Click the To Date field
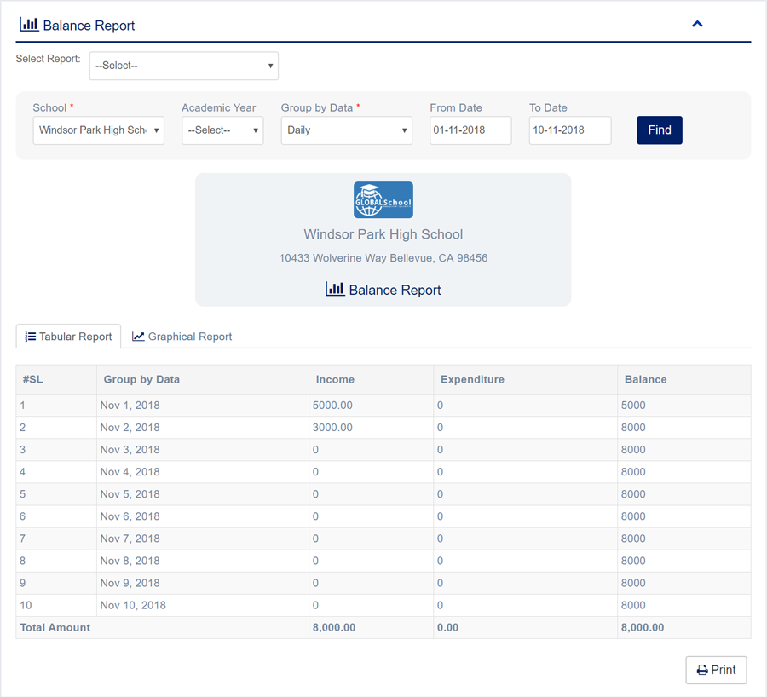The width and height of the screenshot is (767, 697). coord(570,130)
